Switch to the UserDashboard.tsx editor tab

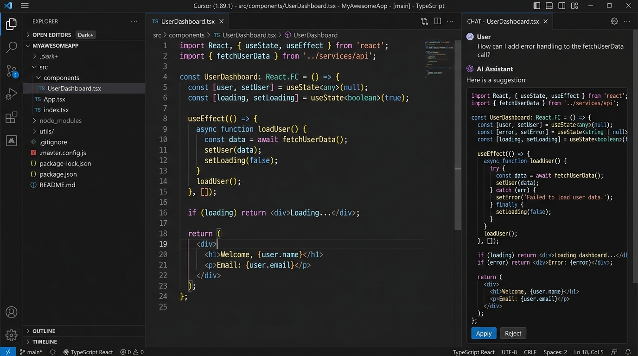[188, 21]
